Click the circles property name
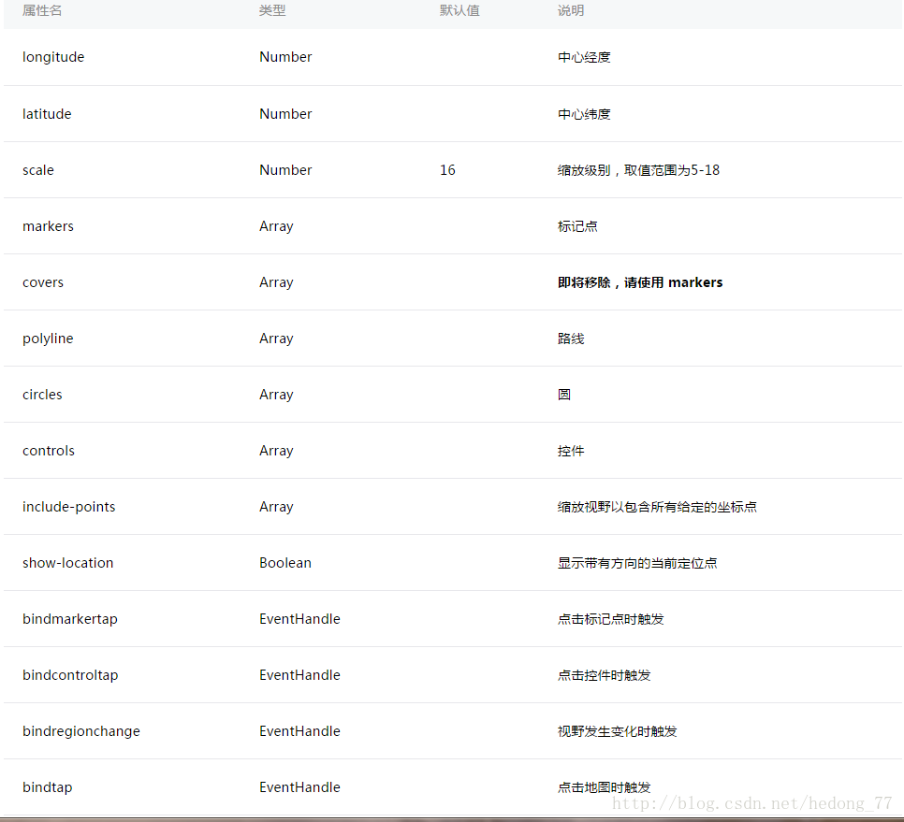This screenshot has width=904, height=822. 42,394
